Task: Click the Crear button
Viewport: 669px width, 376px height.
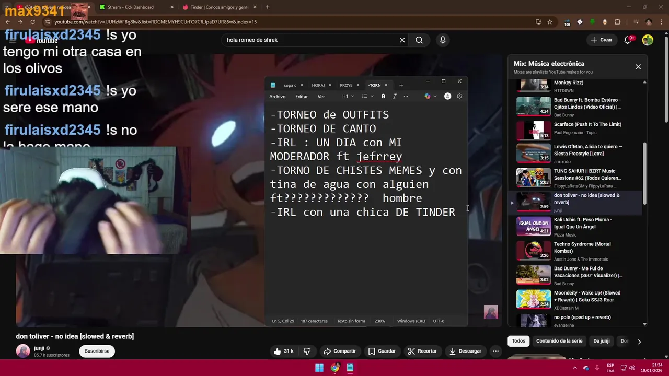Action: coord(601,40)
